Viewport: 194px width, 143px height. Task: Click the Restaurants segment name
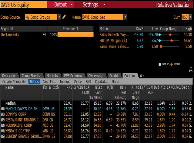(10, 35)
